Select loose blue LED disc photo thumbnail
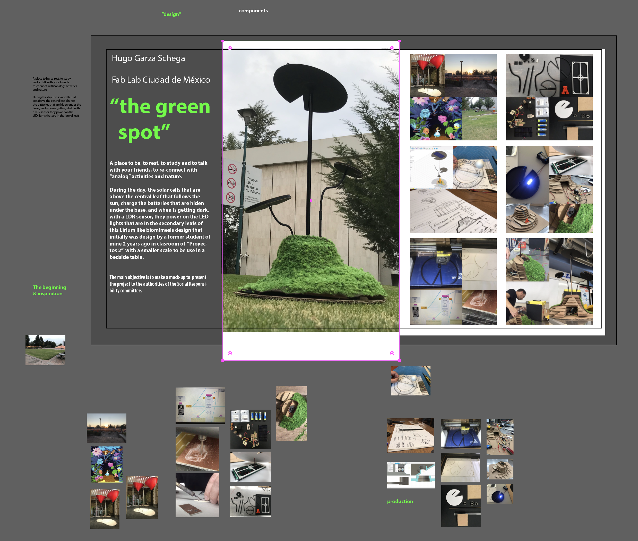This screenshot has width=638, height=541. (x=499, y=494)
